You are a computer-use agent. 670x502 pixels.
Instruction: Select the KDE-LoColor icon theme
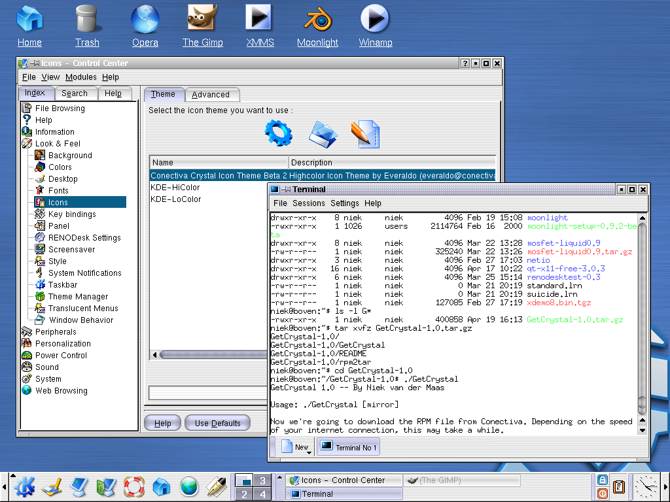[175, 199]
